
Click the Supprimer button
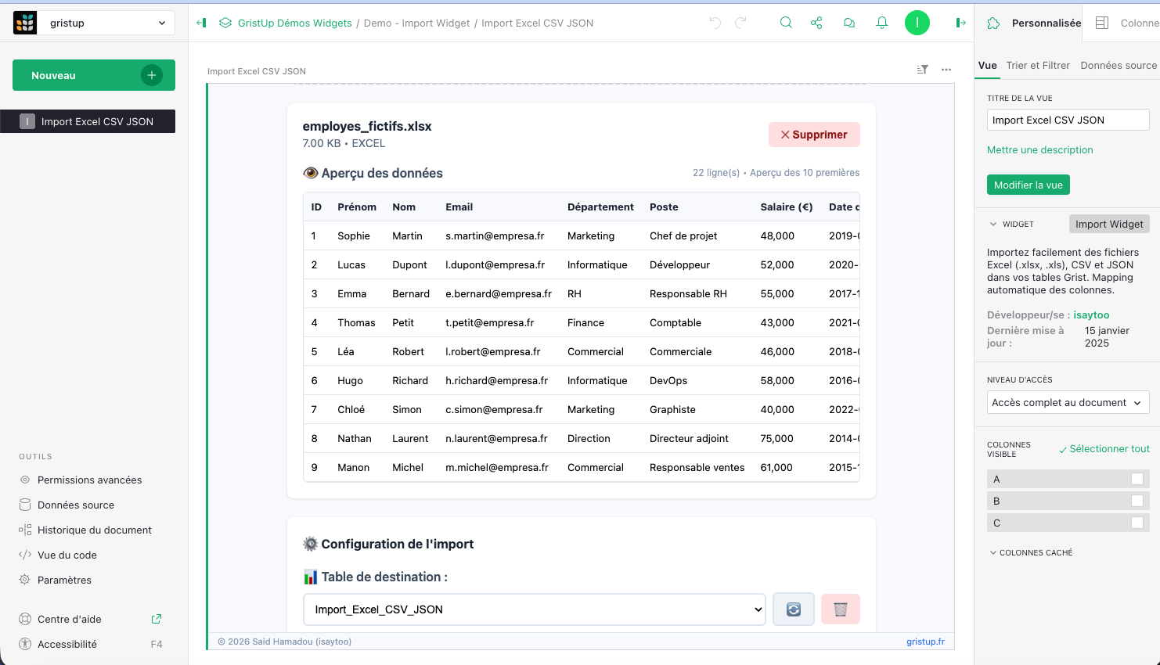[814, 135]
